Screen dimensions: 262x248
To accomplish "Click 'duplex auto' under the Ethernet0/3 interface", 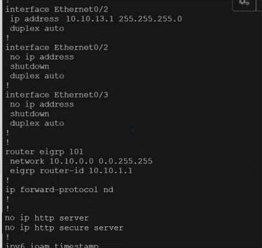I will (37, 123).
